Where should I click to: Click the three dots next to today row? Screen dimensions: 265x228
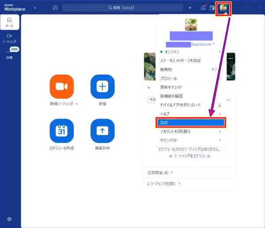229,100
